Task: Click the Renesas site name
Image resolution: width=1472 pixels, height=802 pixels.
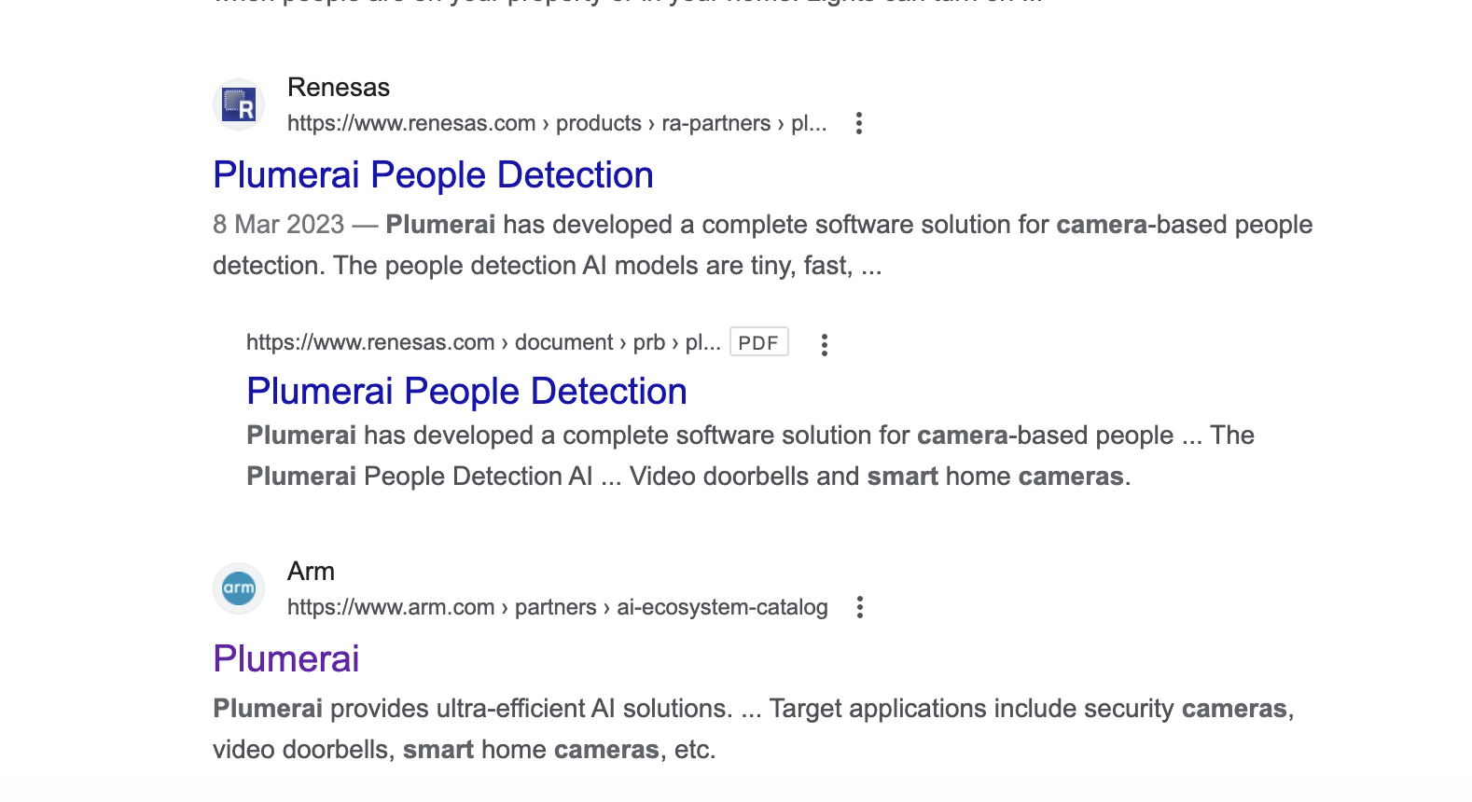Action: [339, 88]
